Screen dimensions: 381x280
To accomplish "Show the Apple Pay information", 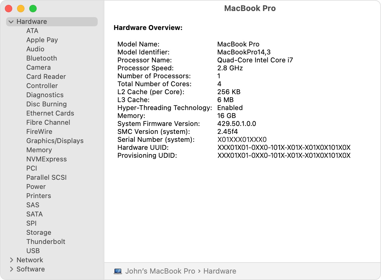I will [42, 40].
